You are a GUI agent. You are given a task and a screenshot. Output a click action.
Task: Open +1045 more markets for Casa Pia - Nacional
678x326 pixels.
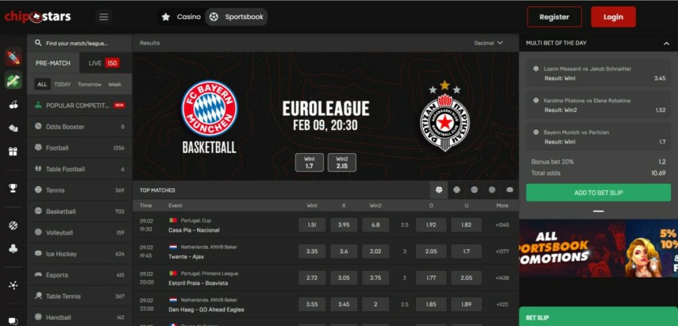502,225
